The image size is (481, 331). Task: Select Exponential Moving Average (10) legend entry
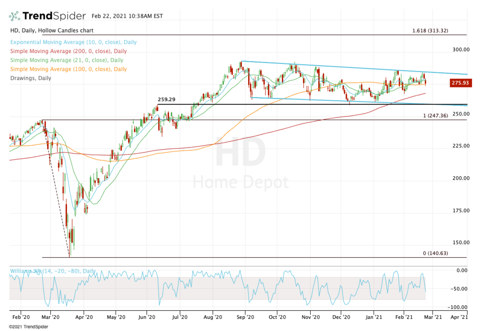pyautogui.click(x=73, y=42)
